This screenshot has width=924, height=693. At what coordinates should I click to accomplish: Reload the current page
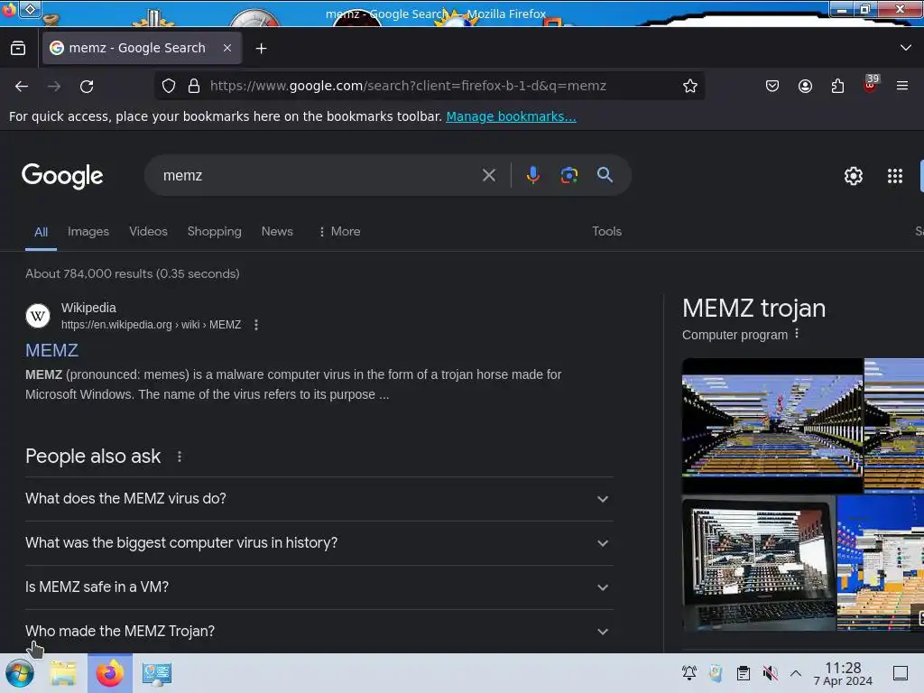(87, 87)
